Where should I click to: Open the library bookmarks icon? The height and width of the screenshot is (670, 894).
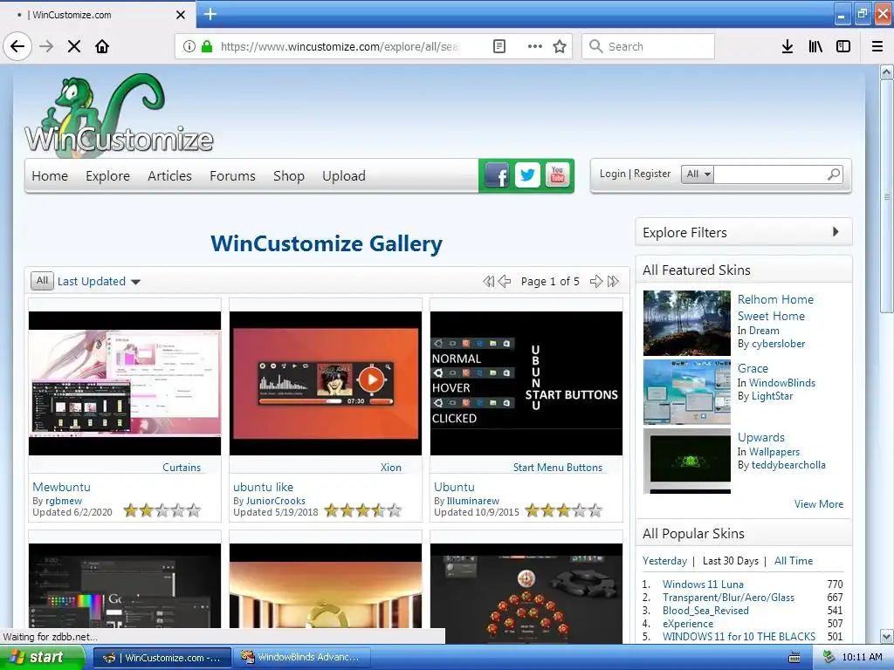point(815,46)
